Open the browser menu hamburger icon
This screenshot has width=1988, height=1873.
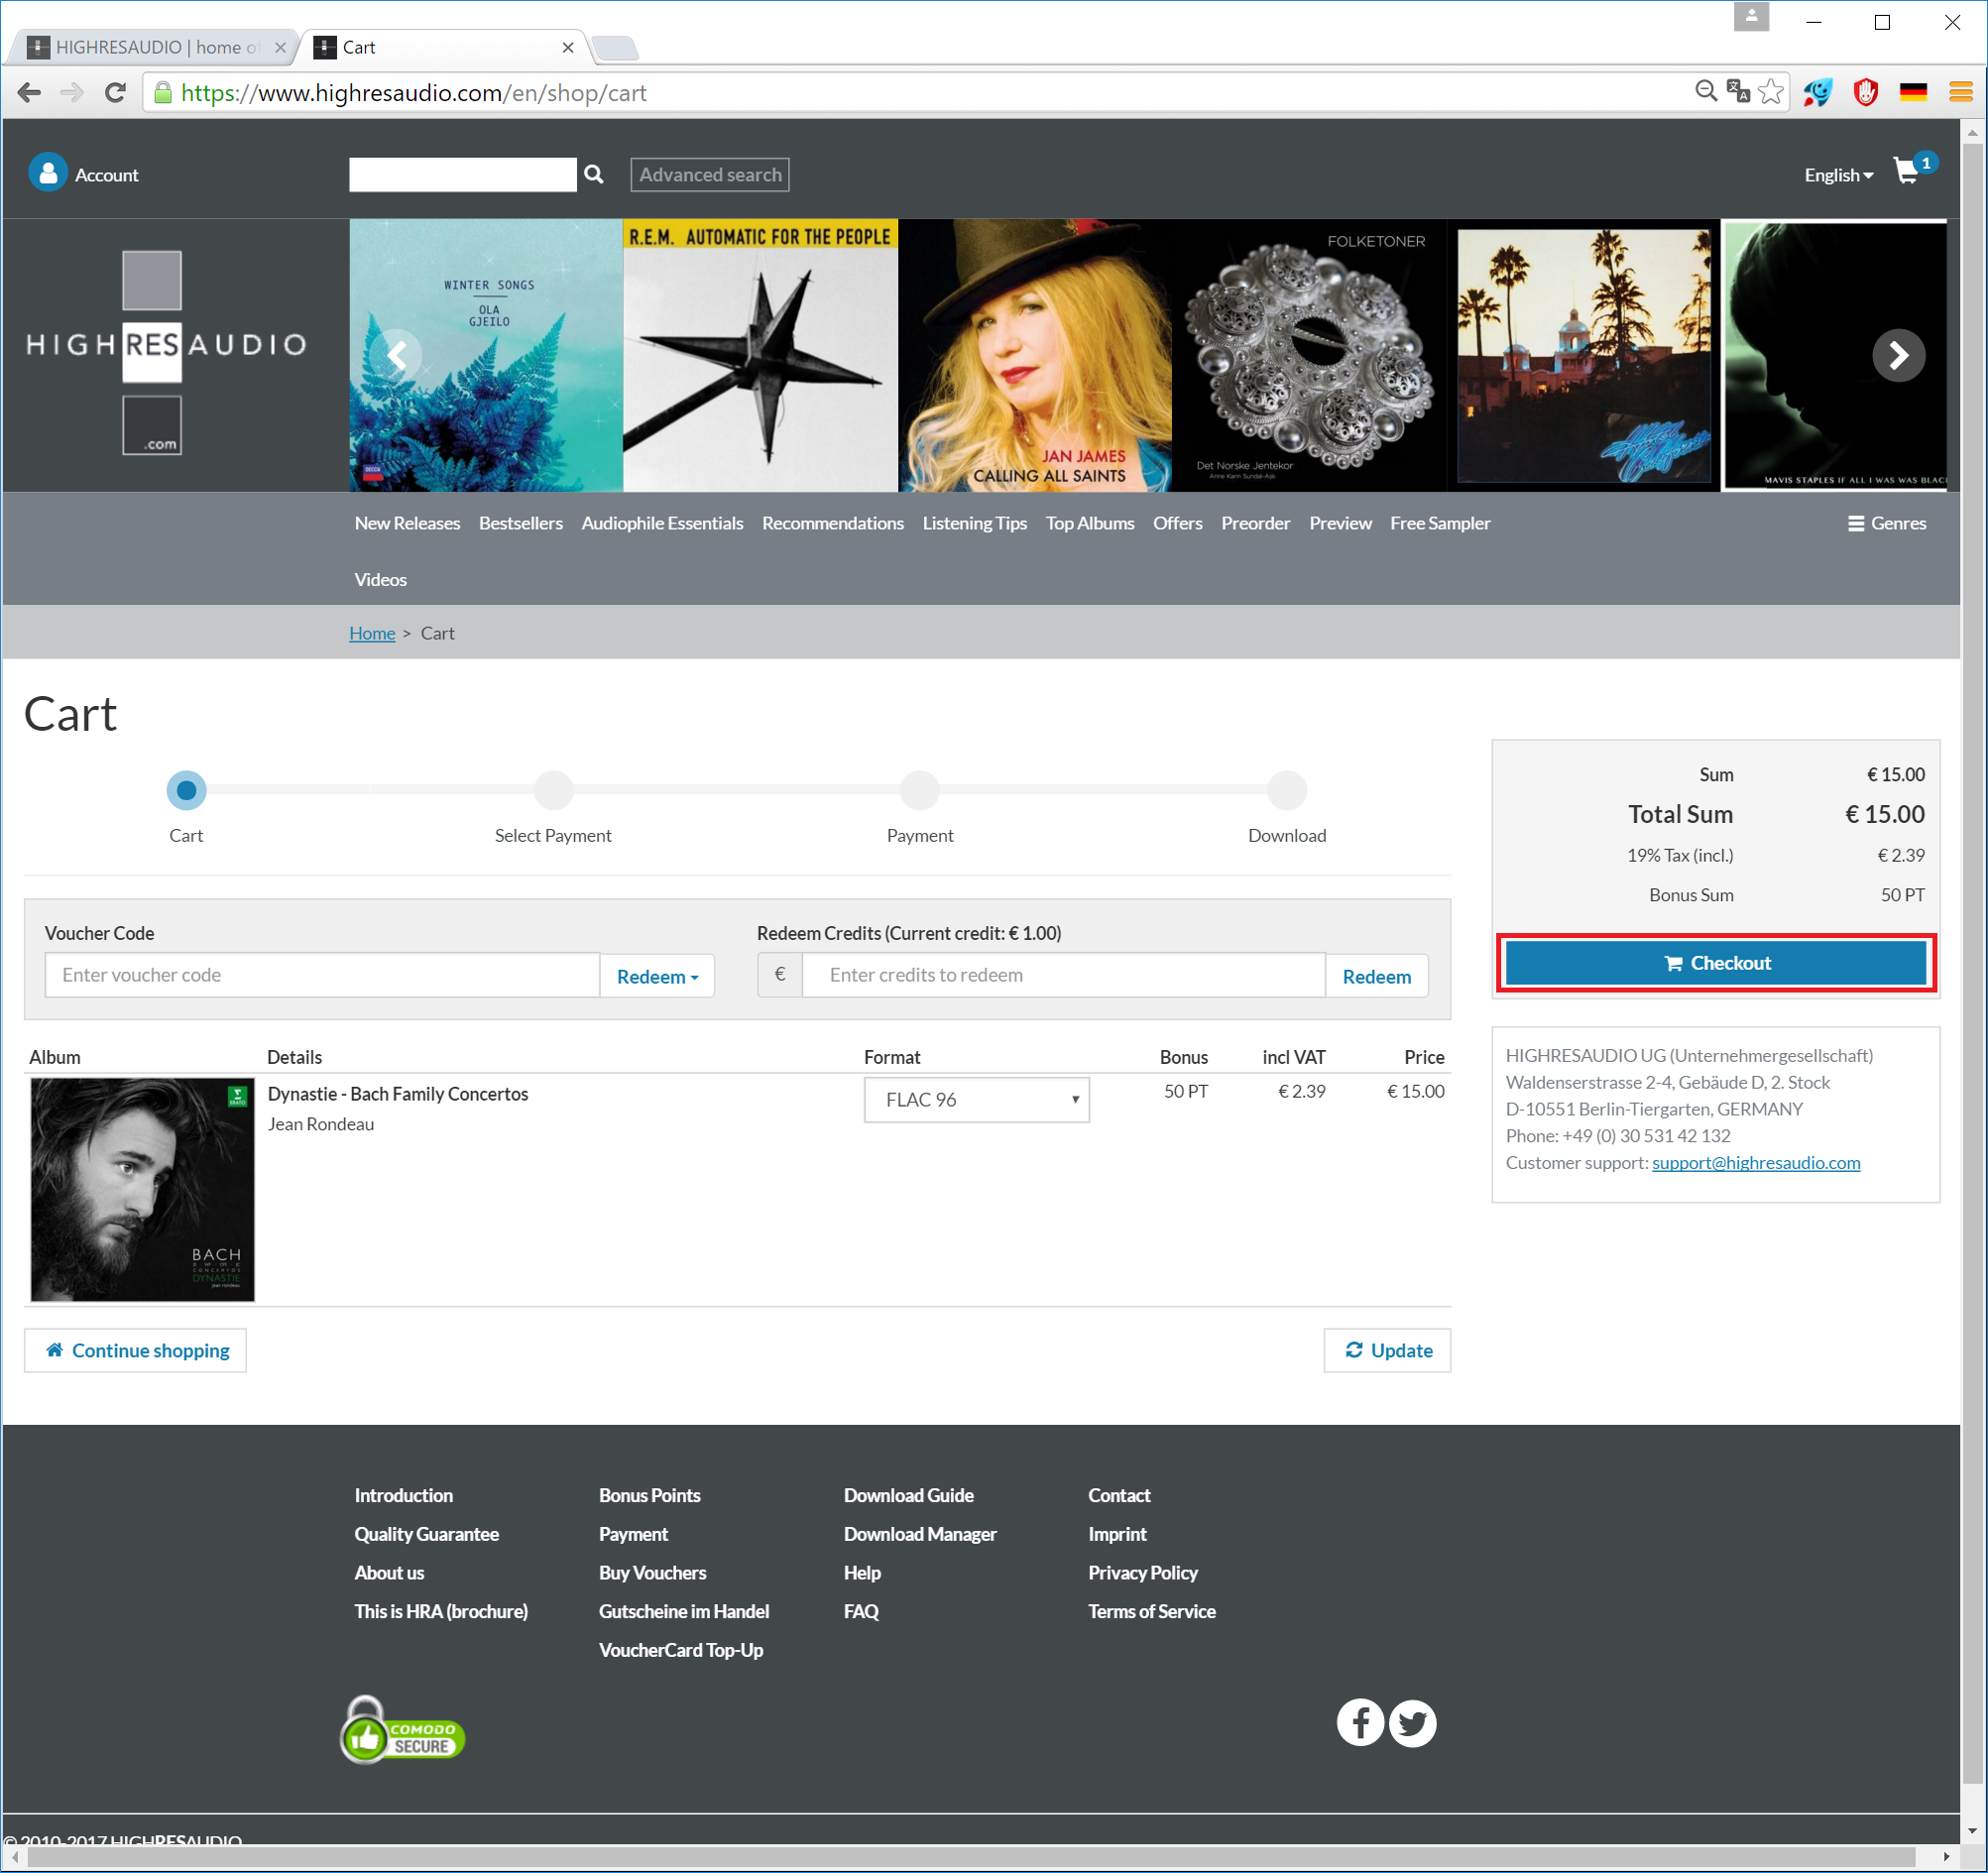click(1960, 92)
